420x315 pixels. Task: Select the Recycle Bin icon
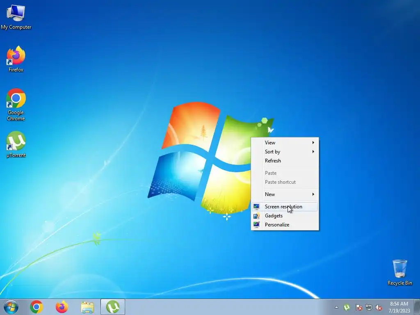point(399,272)
